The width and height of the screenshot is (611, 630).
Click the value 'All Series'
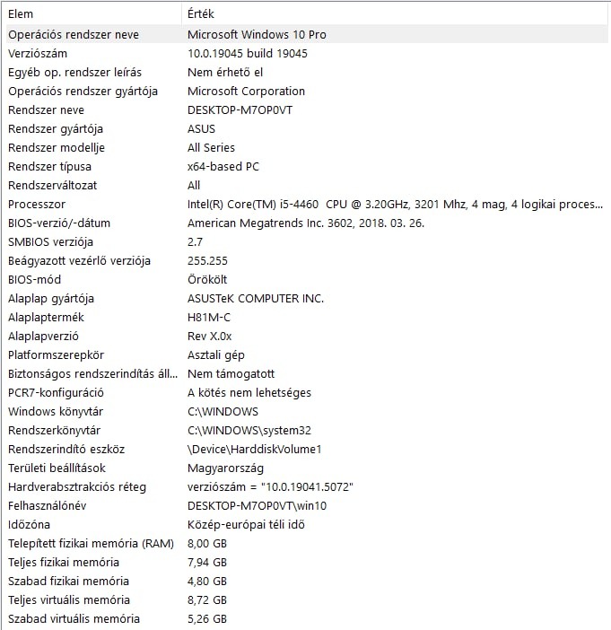click(211, 148)
